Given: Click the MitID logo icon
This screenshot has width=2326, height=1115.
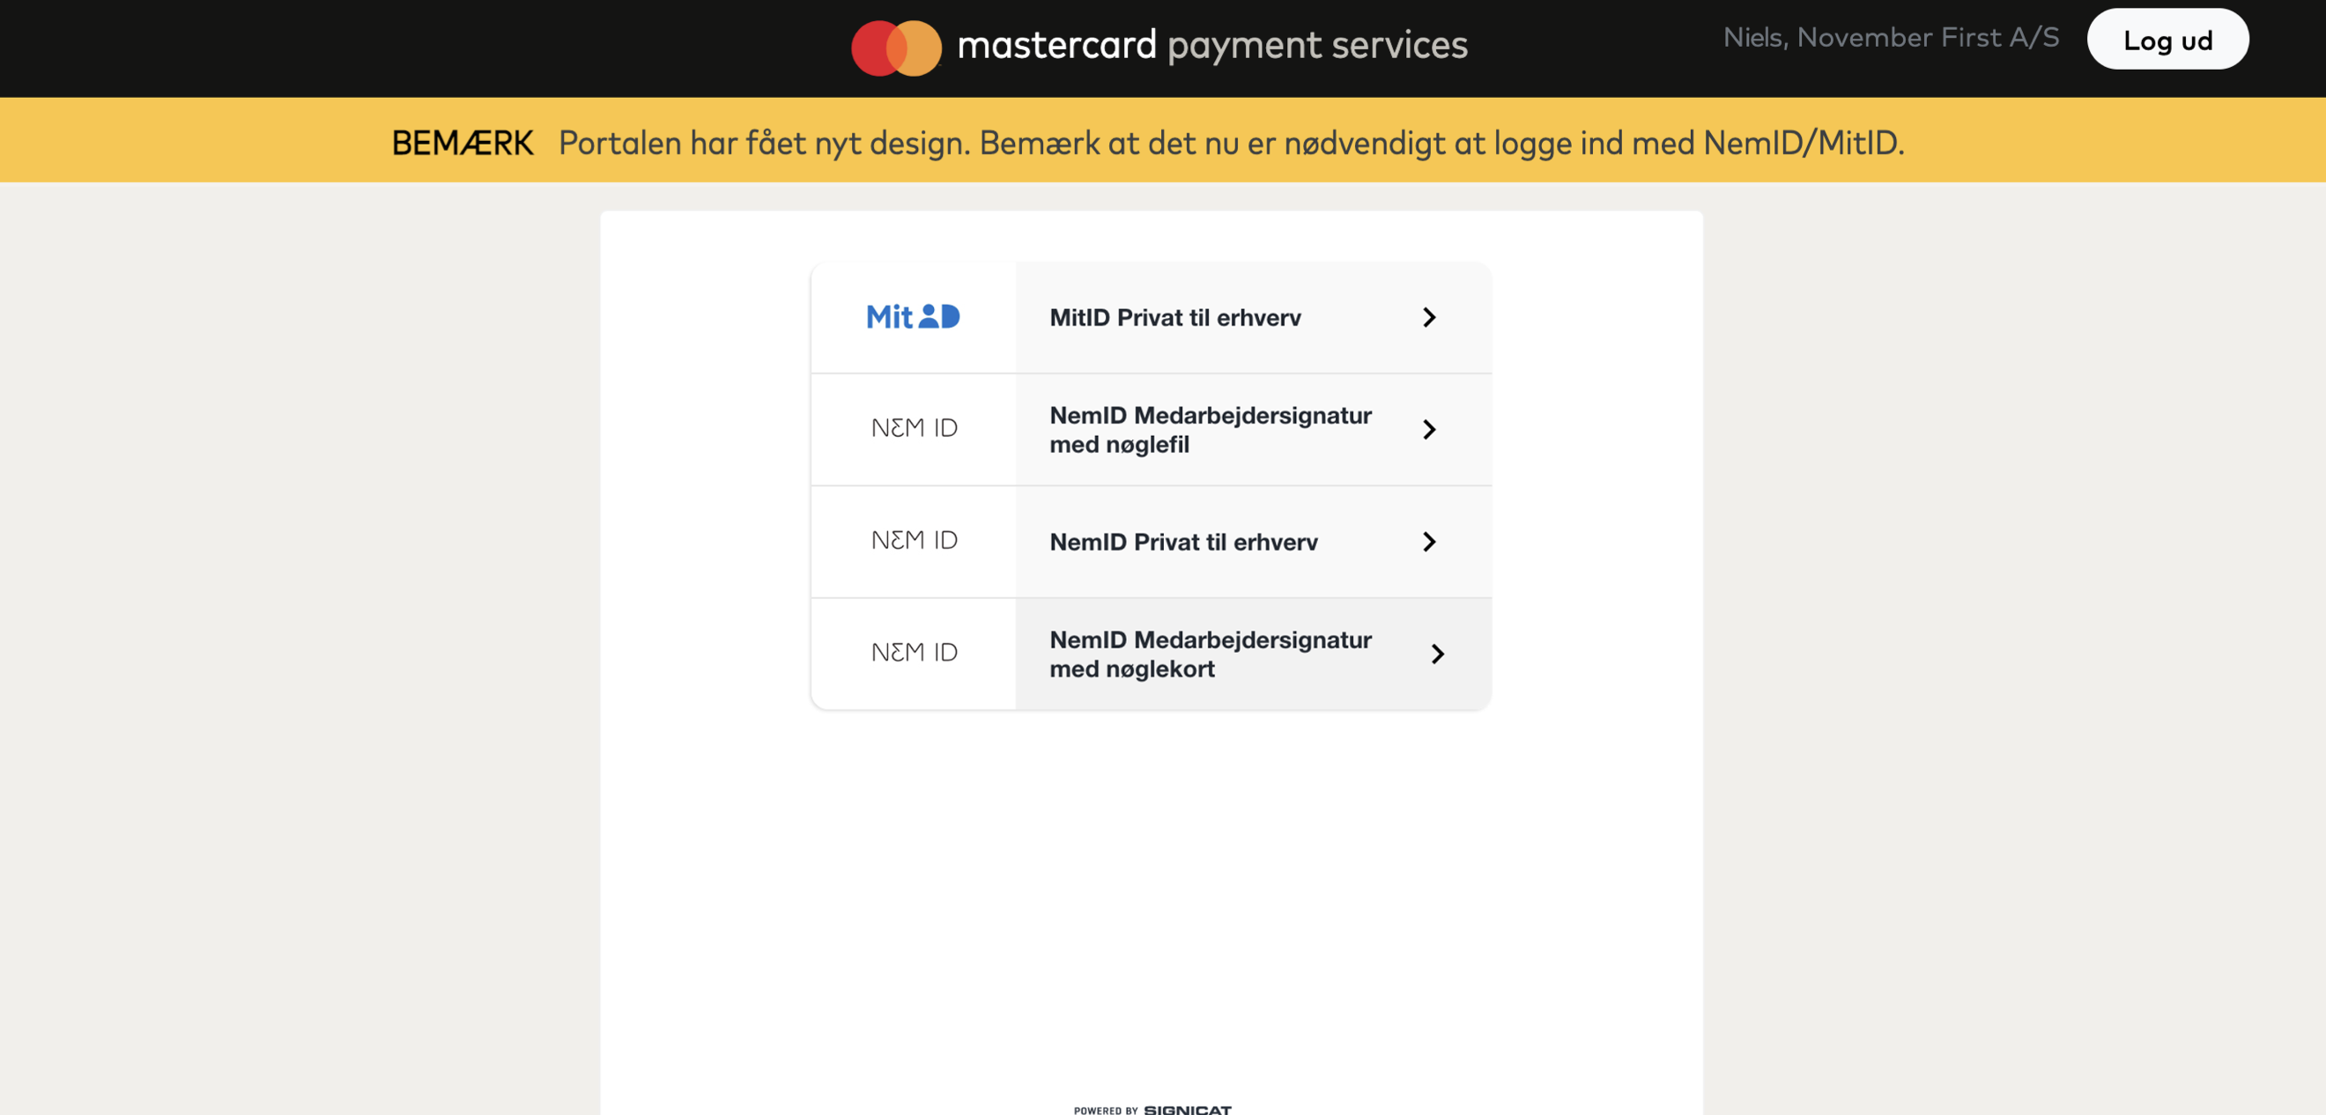Looking at the screenshot, I should [913, 317].
